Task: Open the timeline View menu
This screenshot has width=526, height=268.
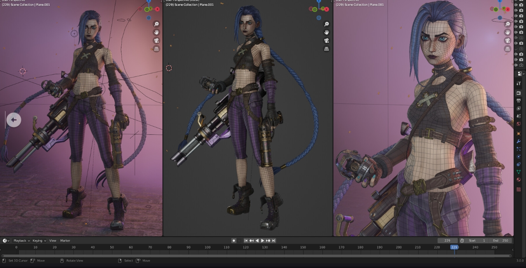Action: [x=52, y=240]
